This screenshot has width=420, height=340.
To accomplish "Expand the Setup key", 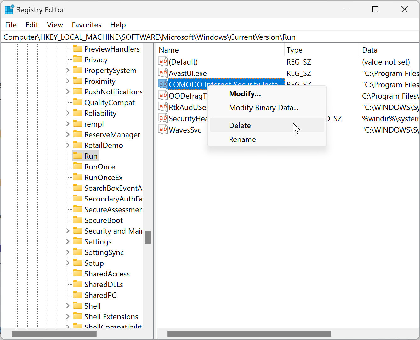I will tap(68, 263).
